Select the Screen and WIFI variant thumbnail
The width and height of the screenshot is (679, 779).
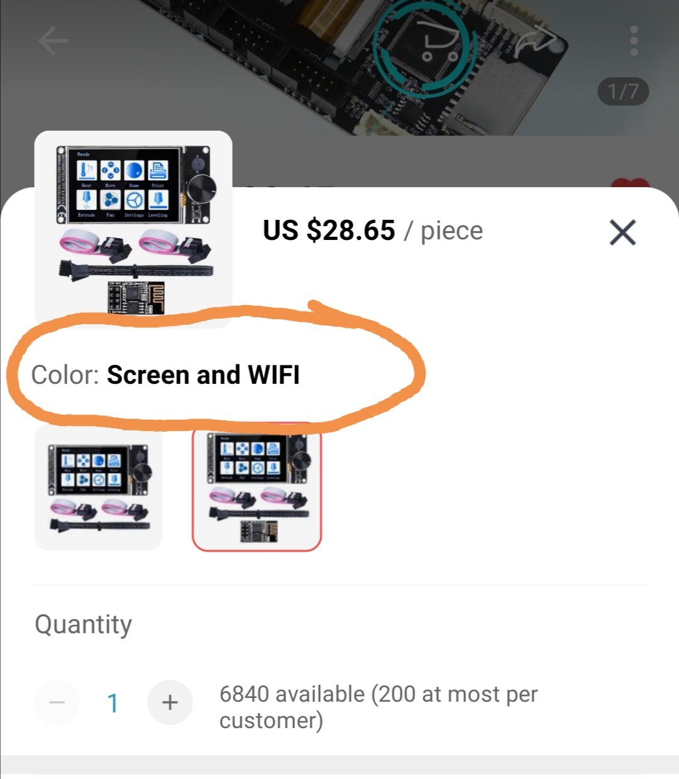pyautogui.click(x=257, y=488)
